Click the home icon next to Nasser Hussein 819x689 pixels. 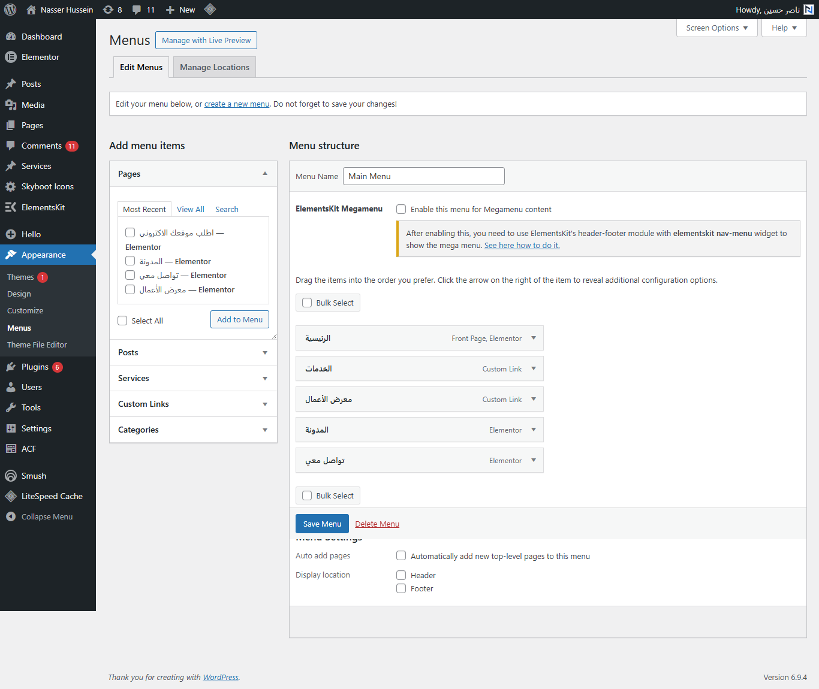(x=31, y=10)
